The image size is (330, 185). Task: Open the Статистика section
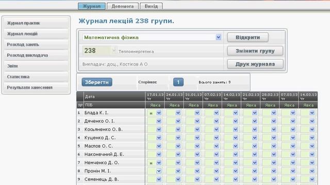tap(36, 77)
